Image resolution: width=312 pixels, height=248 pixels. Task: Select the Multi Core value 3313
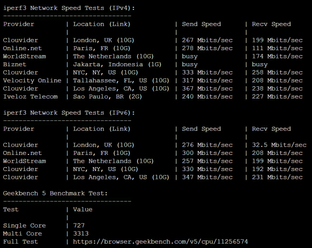pyautogui.click(x=81, y=233)
